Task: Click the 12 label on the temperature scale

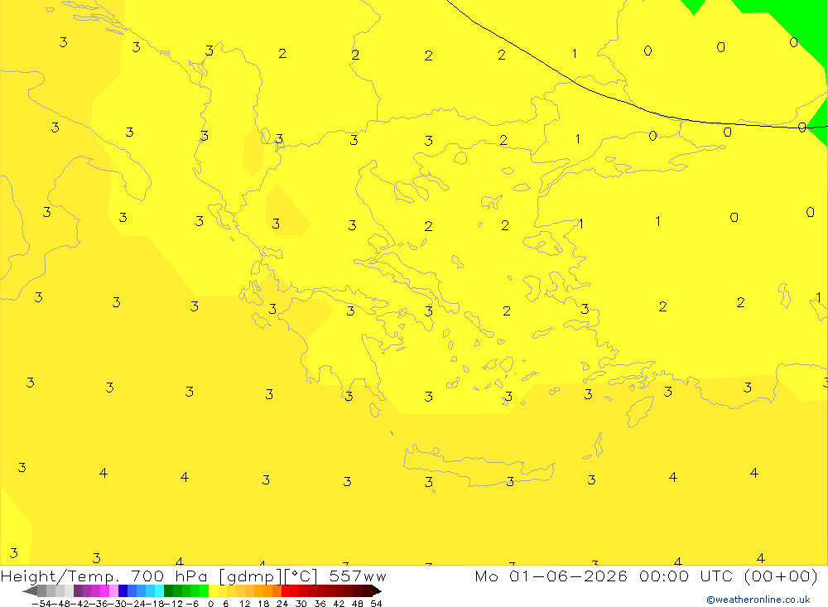Action: [244, 604]
